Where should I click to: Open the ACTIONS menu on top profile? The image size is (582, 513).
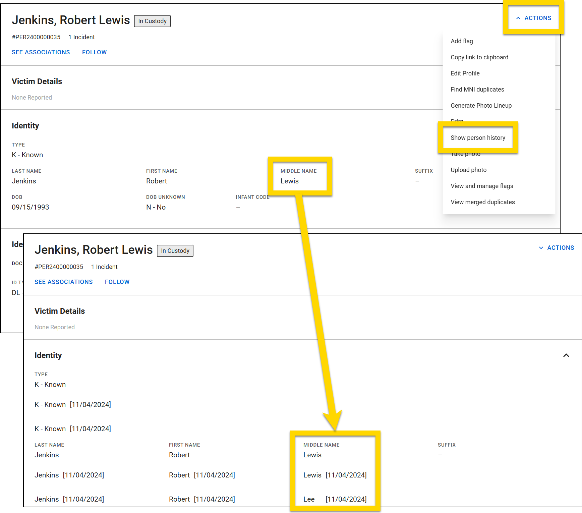coord(533,18)
